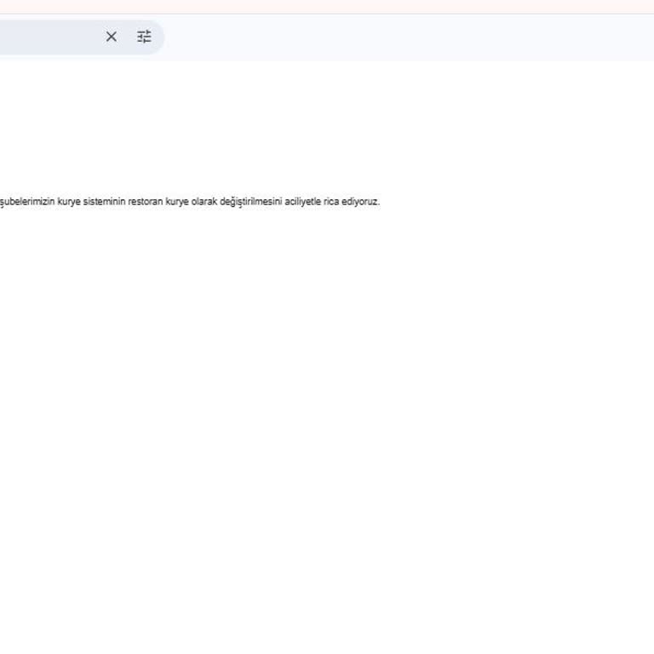The image size is (654, 654).
Task: Clear the search with the X icon
Action: point(111,37)
